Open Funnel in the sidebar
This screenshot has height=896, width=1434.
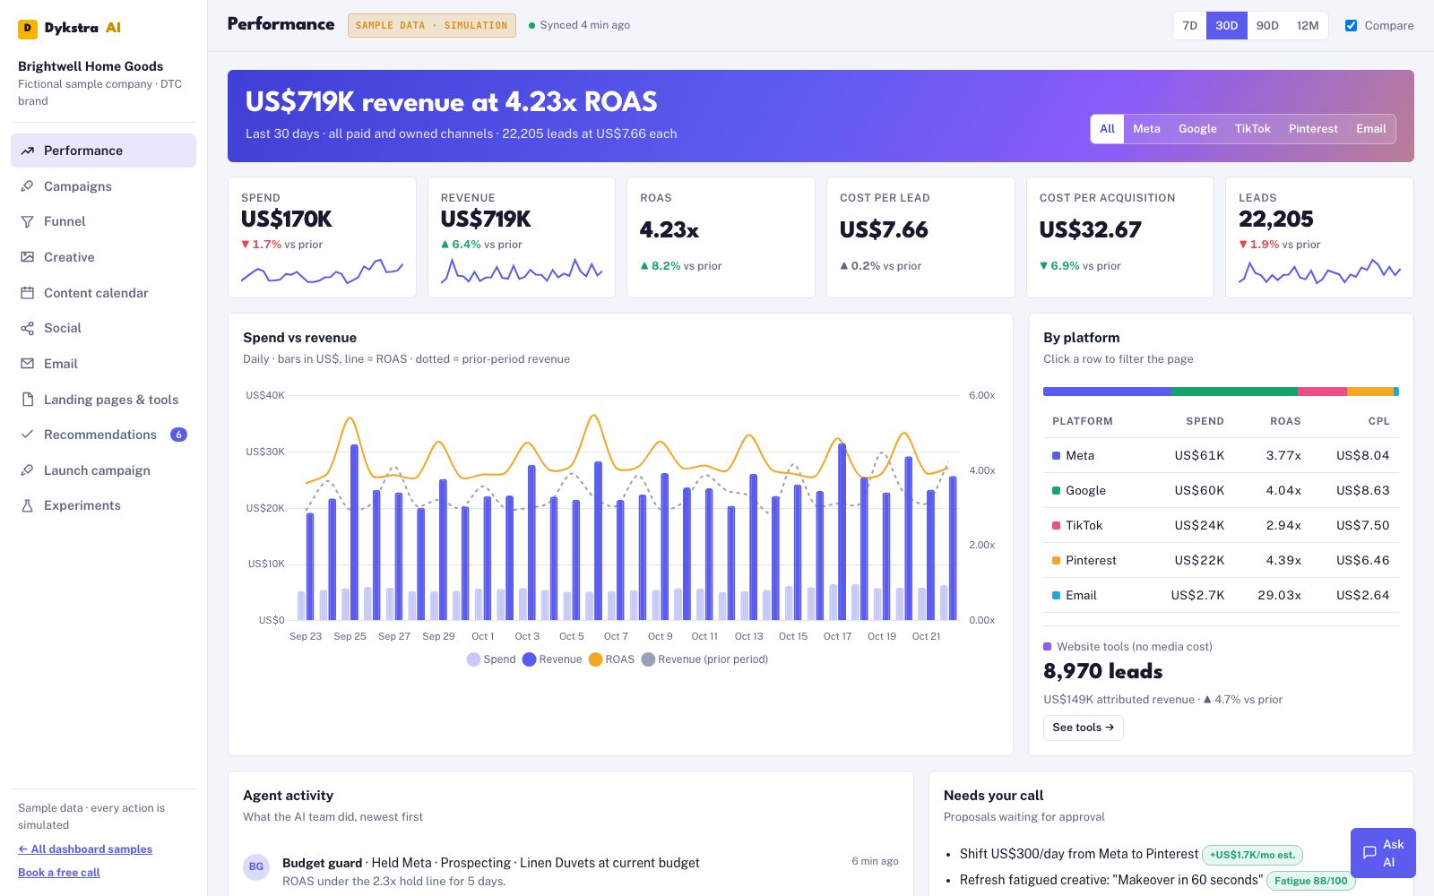pos(103,221)
